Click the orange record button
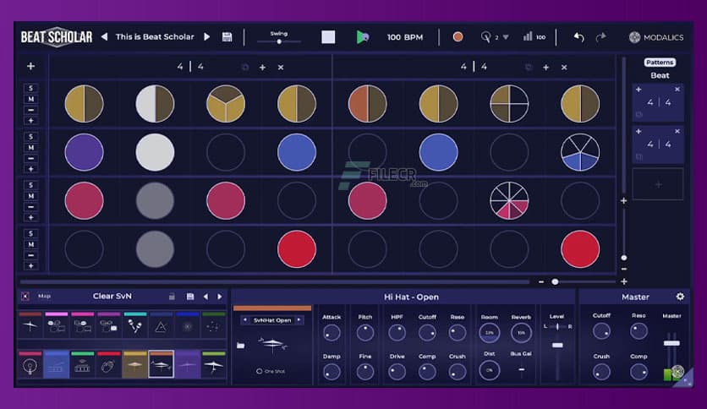 458,37
